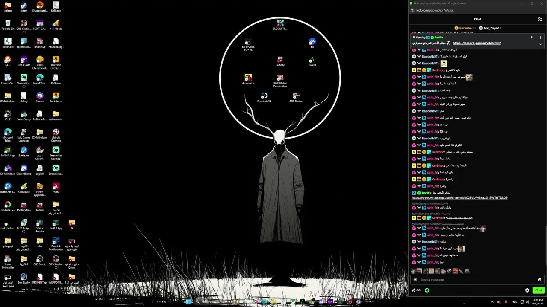Screen dimensions: 547x307
Task: Open NZXT CAM desktop shortcut
Action: 24,61
